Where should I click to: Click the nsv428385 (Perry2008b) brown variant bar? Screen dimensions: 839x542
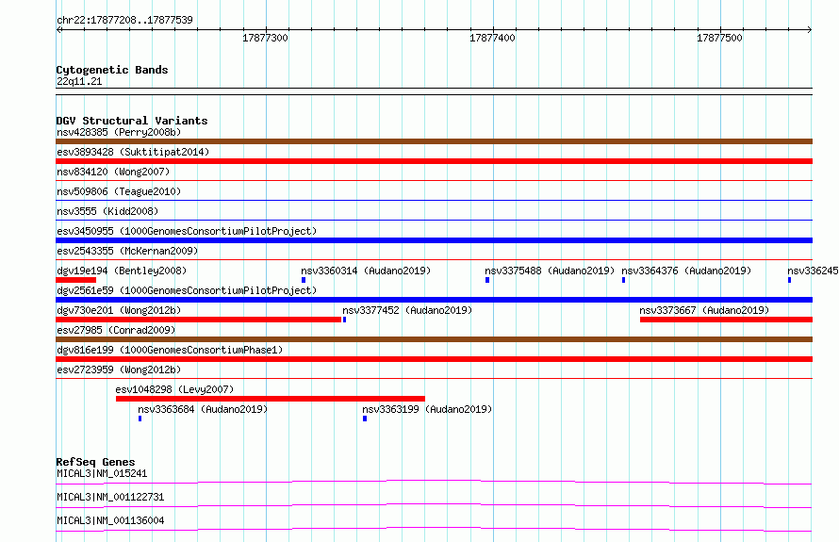(434, 141)
